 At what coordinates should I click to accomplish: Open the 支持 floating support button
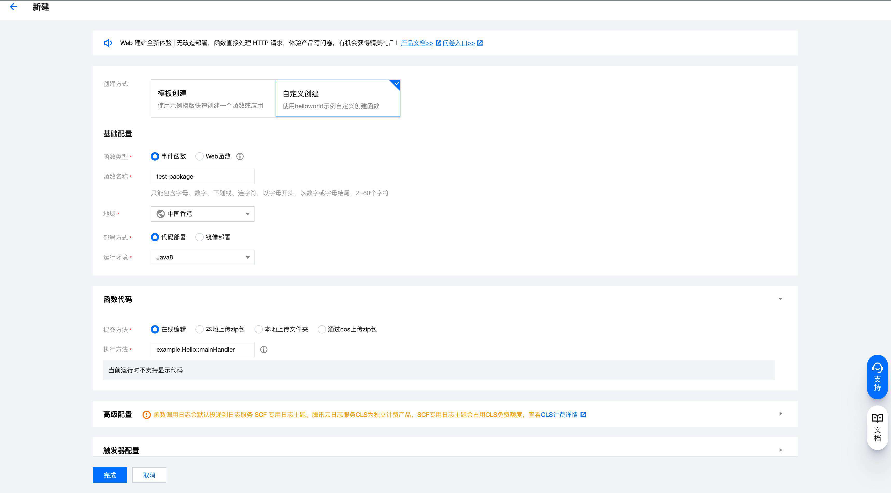(x=877, y=377)
